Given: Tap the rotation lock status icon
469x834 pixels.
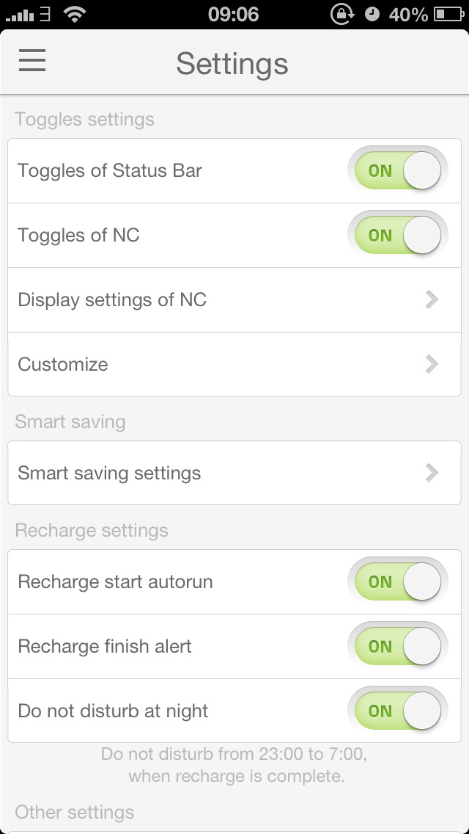Looking at the screenshot, I should pos(341,14).
